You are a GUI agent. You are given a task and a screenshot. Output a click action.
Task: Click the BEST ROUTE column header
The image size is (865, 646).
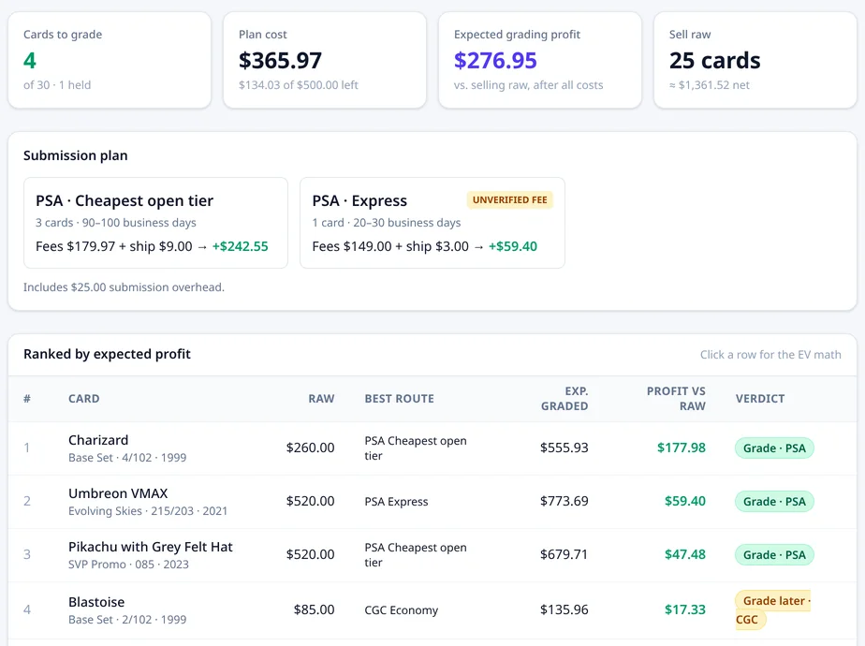(x=400, y=398)
